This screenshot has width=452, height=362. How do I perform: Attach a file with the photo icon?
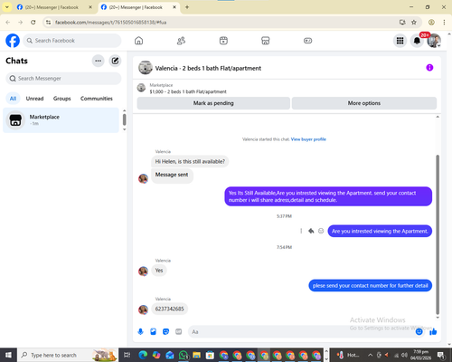click(153, 332)
